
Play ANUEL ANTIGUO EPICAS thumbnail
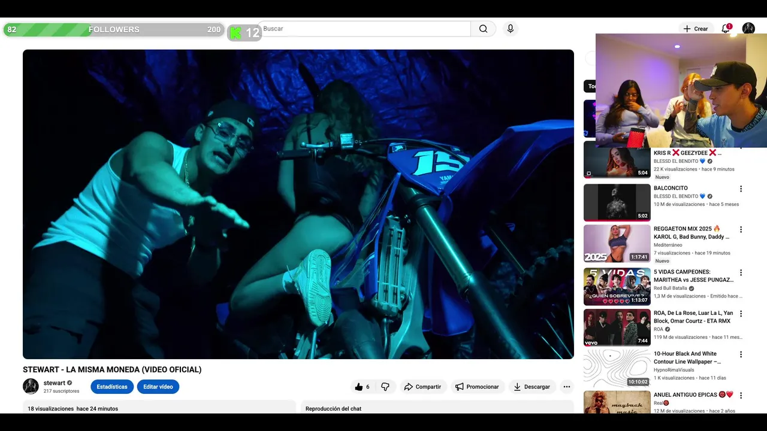tap(617, 402)
